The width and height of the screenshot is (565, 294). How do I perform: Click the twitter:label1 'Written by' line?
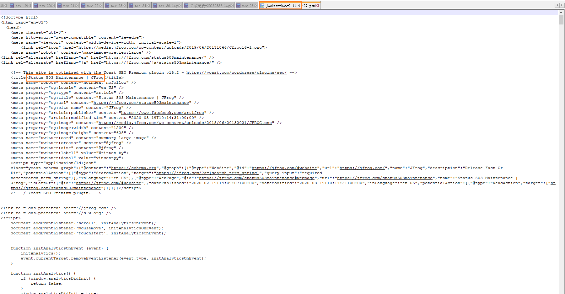pyautogui.click(x=70, y=153)
